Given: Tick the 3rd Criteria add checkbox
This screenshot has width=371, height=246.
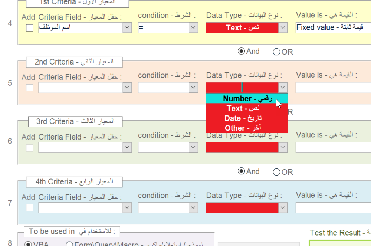Looking at the screenshot, I should (30, 148).
